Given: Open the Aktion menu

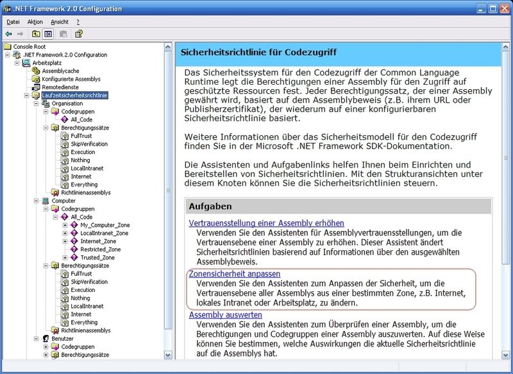Looking at the screenshot, I should [35, 22].
